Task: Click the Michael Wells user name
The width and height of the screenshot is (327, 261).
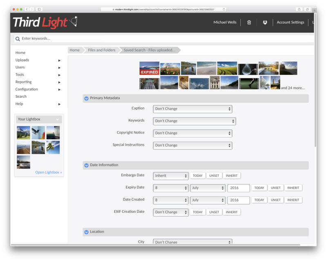Action: click(225, 22)
